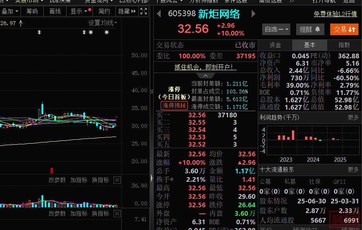Expand hidden tools with 隐藏 arrows

click(x=127, y=11)
